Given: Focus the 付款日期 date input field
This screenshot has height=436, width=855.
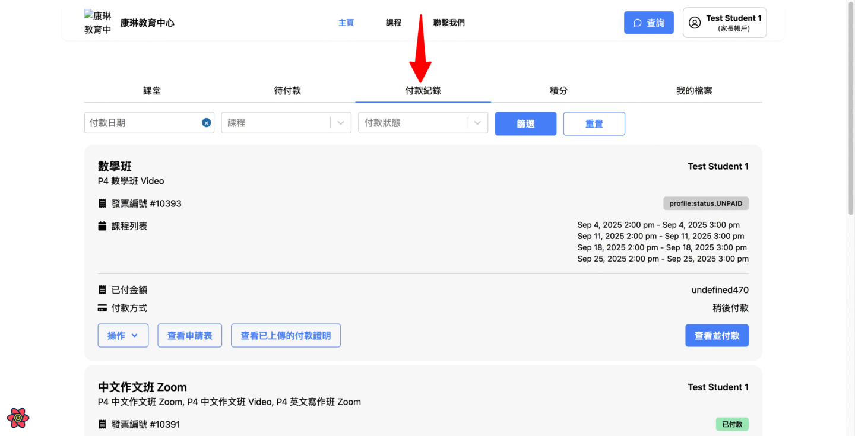Looking at the screenshot, I should point(142,123).
